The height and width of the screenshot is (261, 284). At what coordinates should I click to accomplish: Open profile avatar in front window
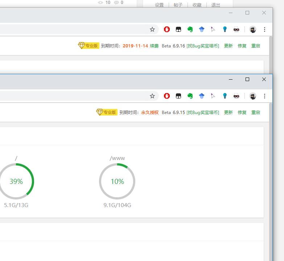(x=253, y=96)
